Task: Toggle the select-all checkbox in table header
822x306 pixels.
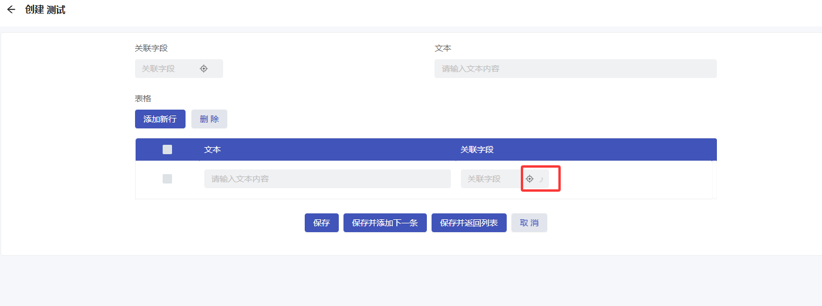Action: (x=167, y=149)
